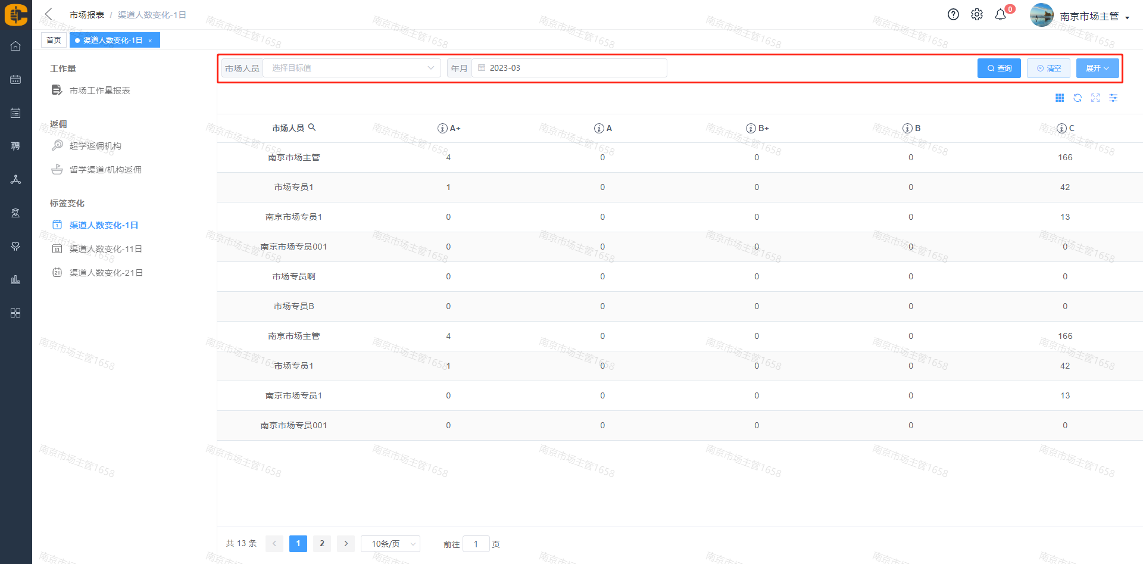Go to page 2 of results
Screen dimensions: 1143x564
pos(322,543)
